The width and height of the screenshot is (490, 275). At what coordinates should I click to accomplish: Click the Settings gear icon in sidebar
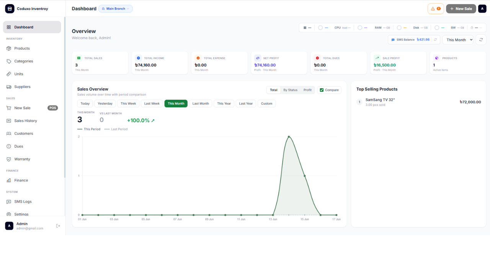[9, 214]
